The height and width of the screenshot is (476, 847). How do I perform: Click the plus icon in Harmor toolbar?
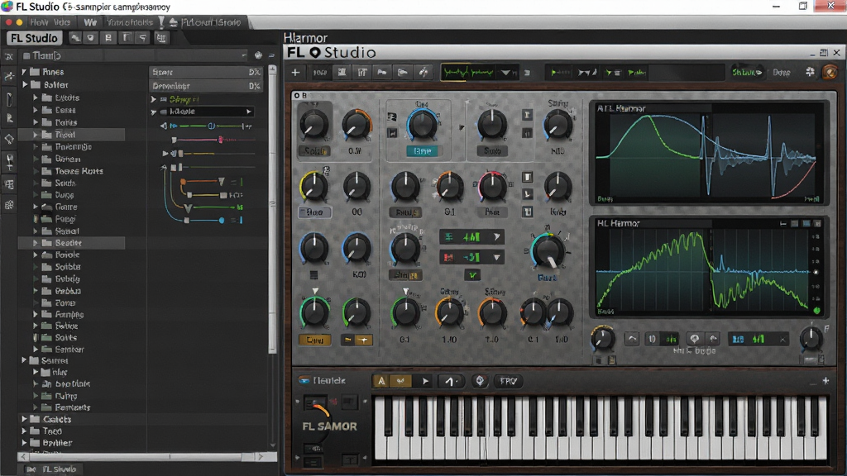pos(295,73)
